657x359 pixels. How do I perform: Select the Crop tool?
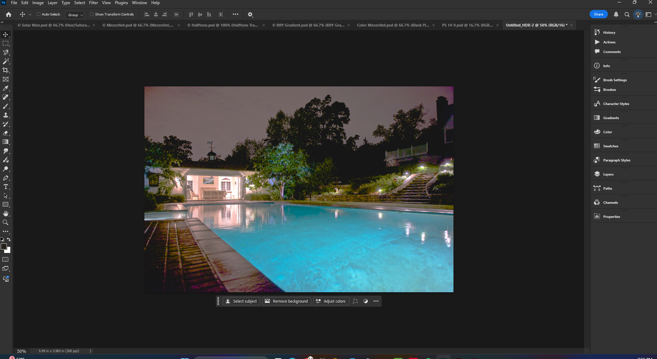click(6, 70)
